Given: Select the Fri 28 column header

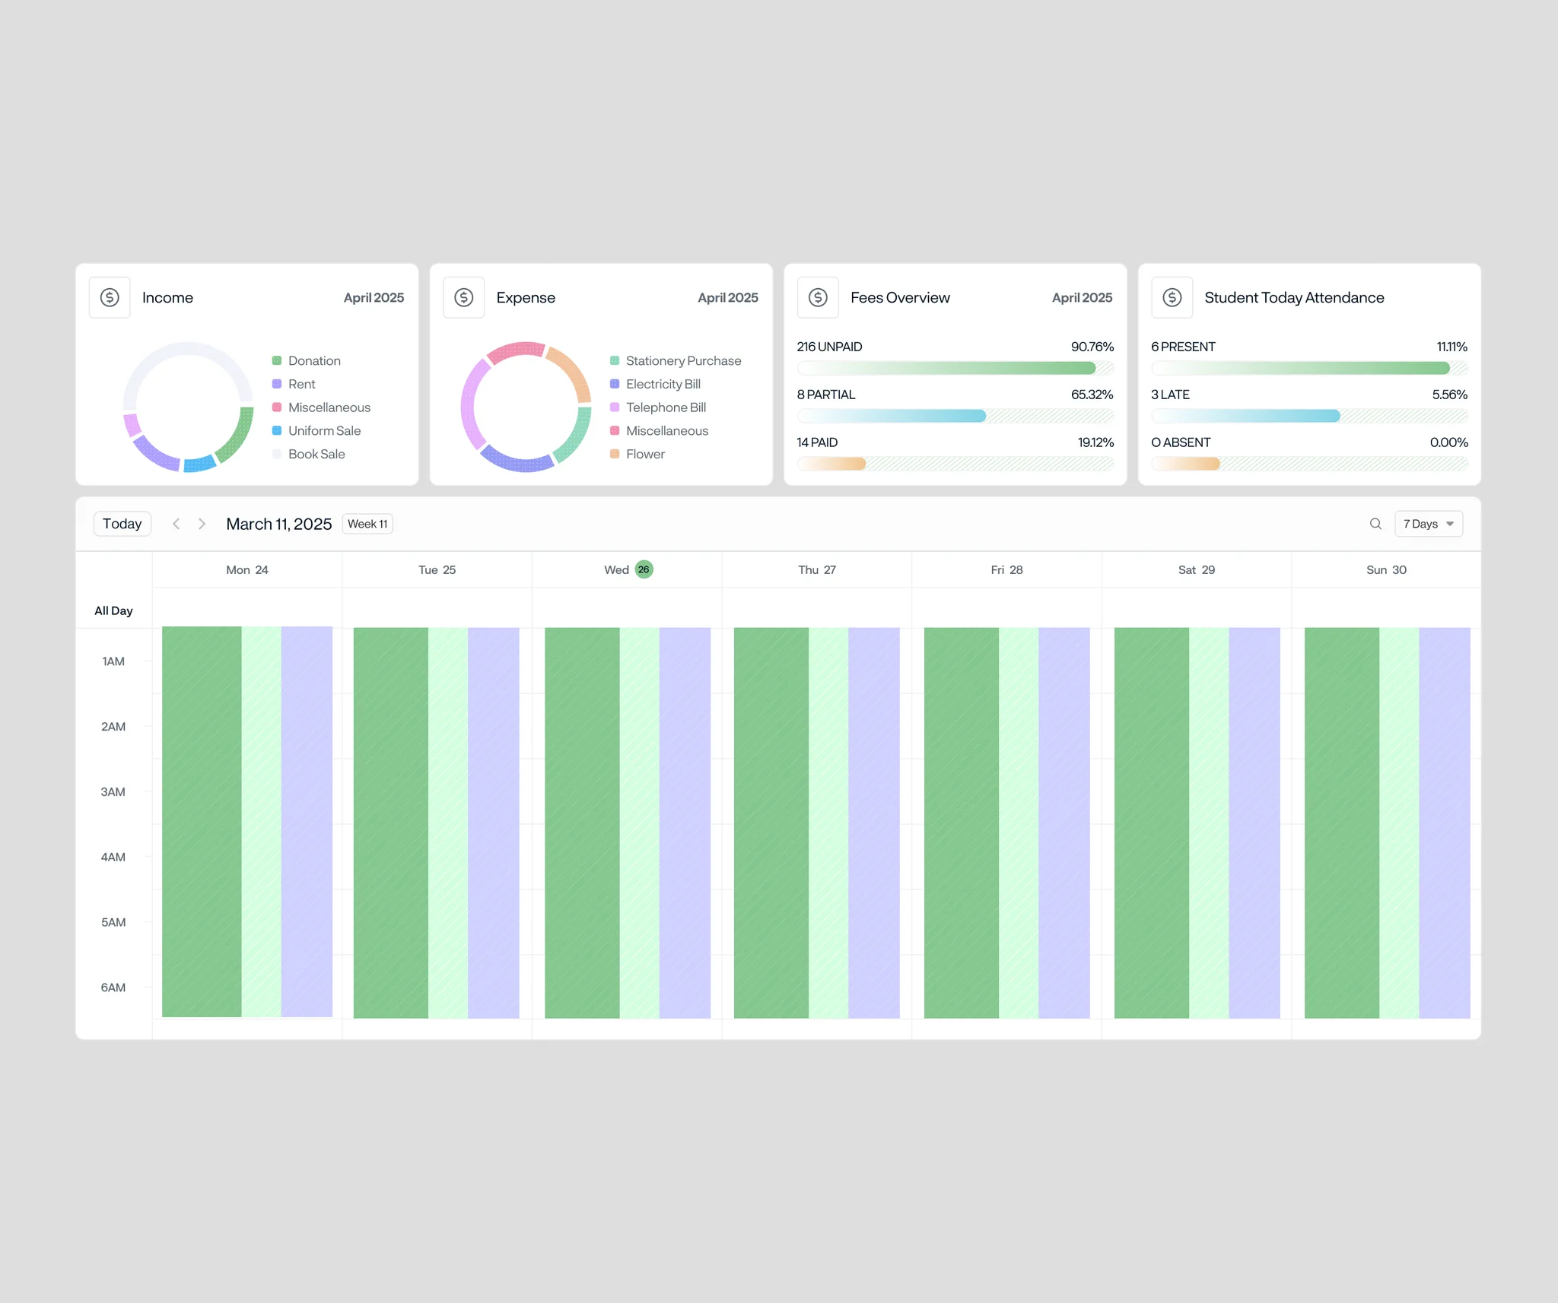Looking at the screenshot, I should (1006, 569).
